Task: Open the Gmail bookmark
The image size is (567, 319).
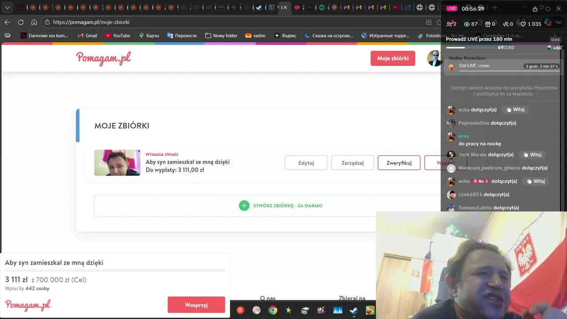Action: (x=87, y=35)
